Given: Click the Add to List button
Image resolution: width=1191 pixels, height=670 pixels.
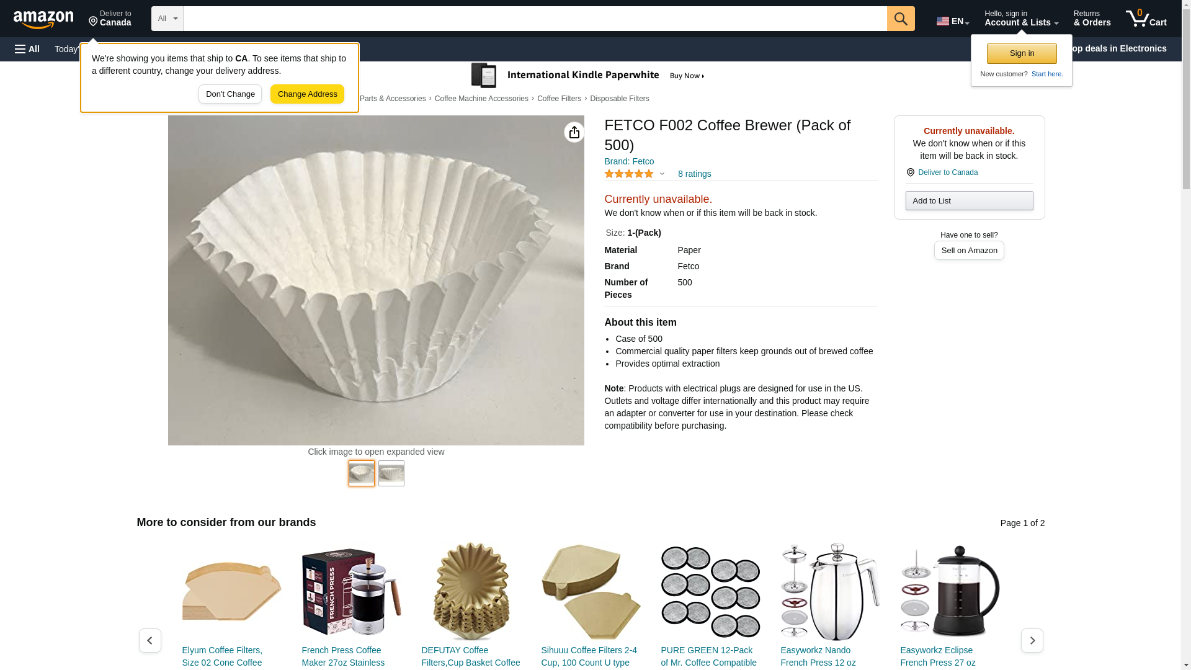Looking at the screenshot, I should coord(969,200).
